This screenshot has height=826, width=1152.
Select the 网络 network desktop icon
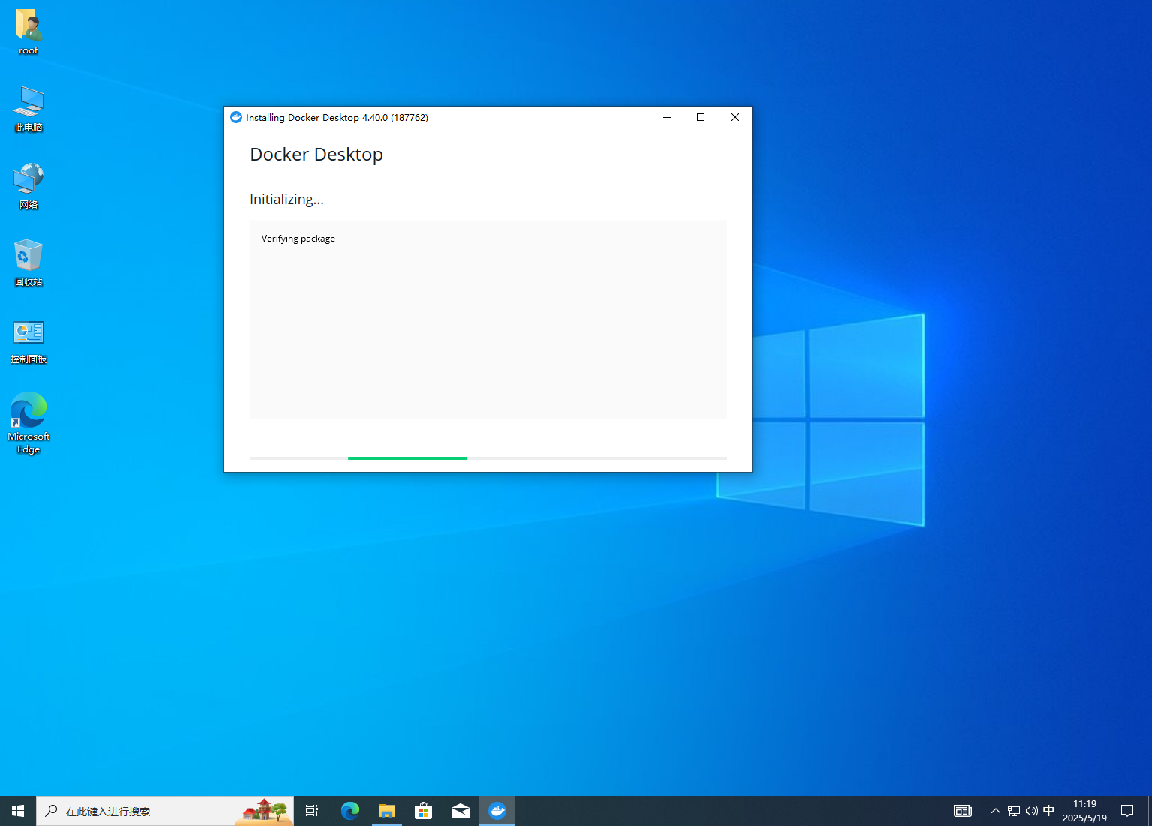coord(28,186)
